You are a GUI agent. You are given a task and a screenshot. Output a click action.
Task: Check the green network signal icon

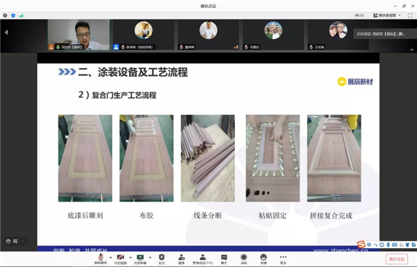tap(21, 16)
